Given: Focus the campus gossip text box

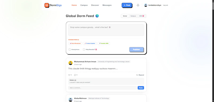Looking at the screenshot, I should 106,30.
